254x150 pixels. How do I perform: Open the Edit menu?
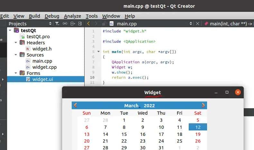(5, 16)
